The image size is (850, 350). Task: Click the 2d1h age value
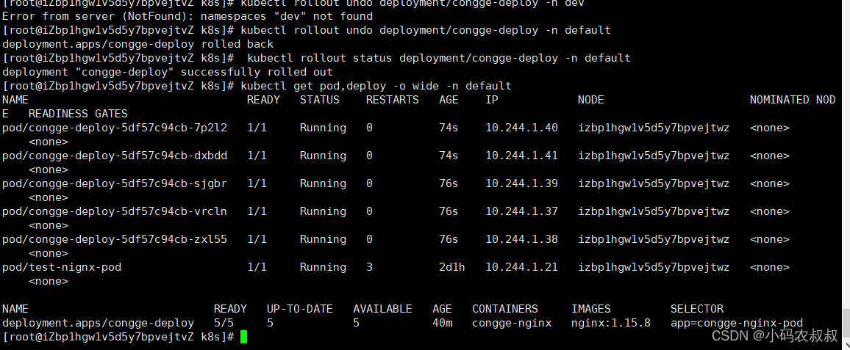pyautogui.click(x=451, y=267)
